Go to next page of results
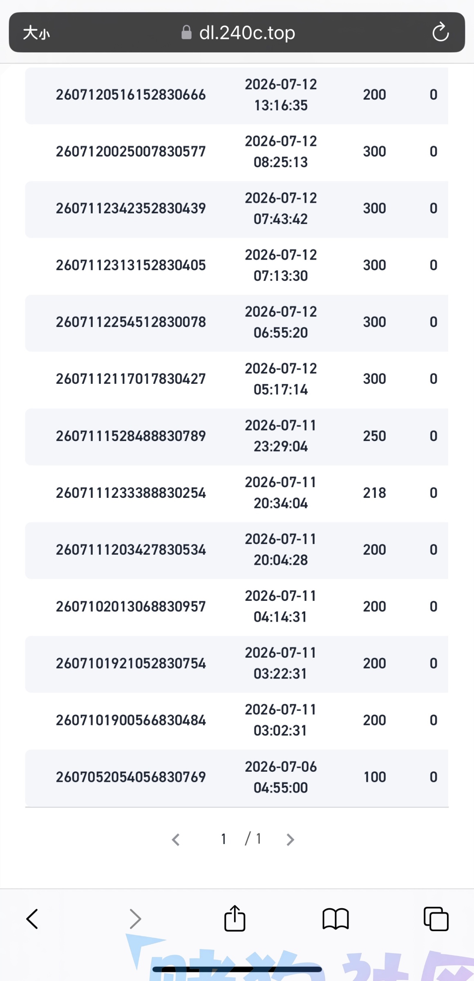This screenshot has width=474, height=981. pos(290,840)
